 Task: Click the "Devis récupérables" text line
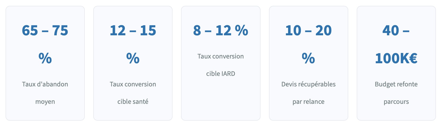tap(308, 84)
